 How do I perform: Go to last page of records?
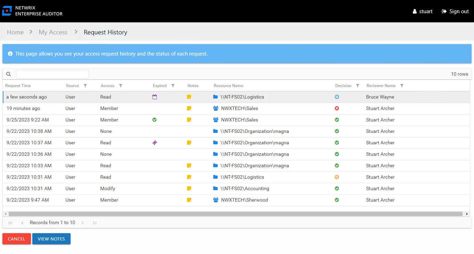95,223
